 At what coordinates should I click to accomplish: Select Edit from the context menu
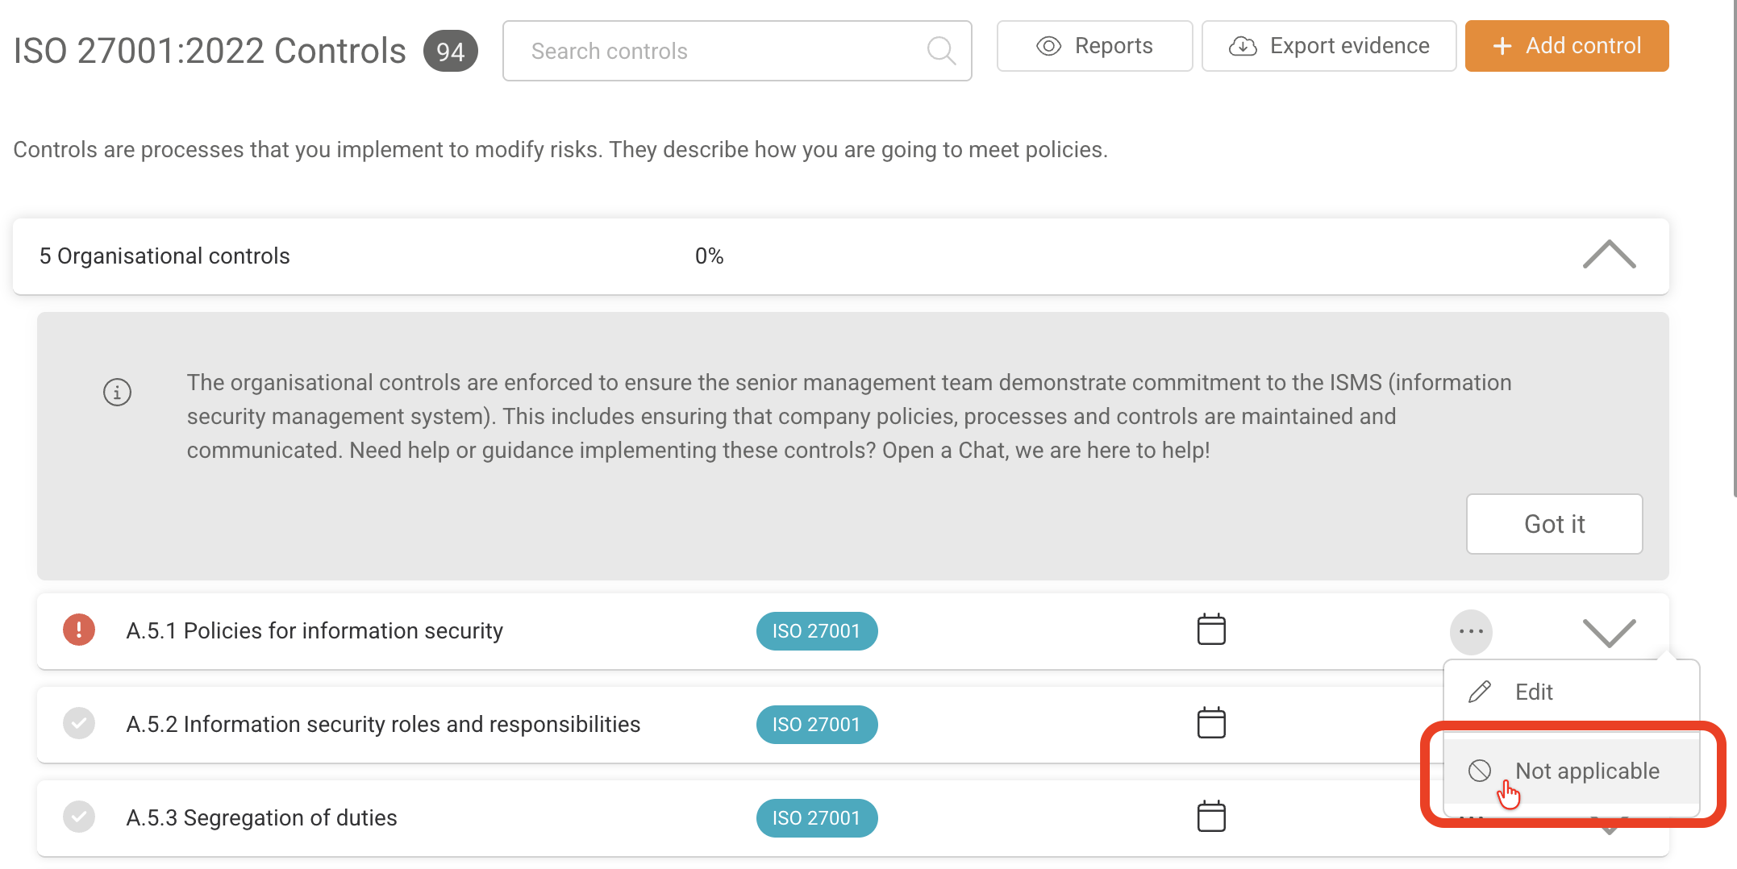[x=1533, y=692]
